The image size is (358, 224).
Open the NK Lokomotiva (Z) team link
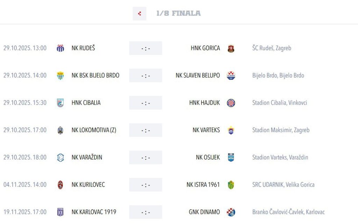tap(94, 130)
